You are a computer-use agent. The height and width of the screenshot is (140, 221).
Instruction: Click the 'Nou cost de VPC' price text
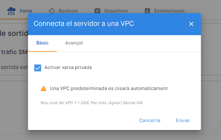coord(91,103)
